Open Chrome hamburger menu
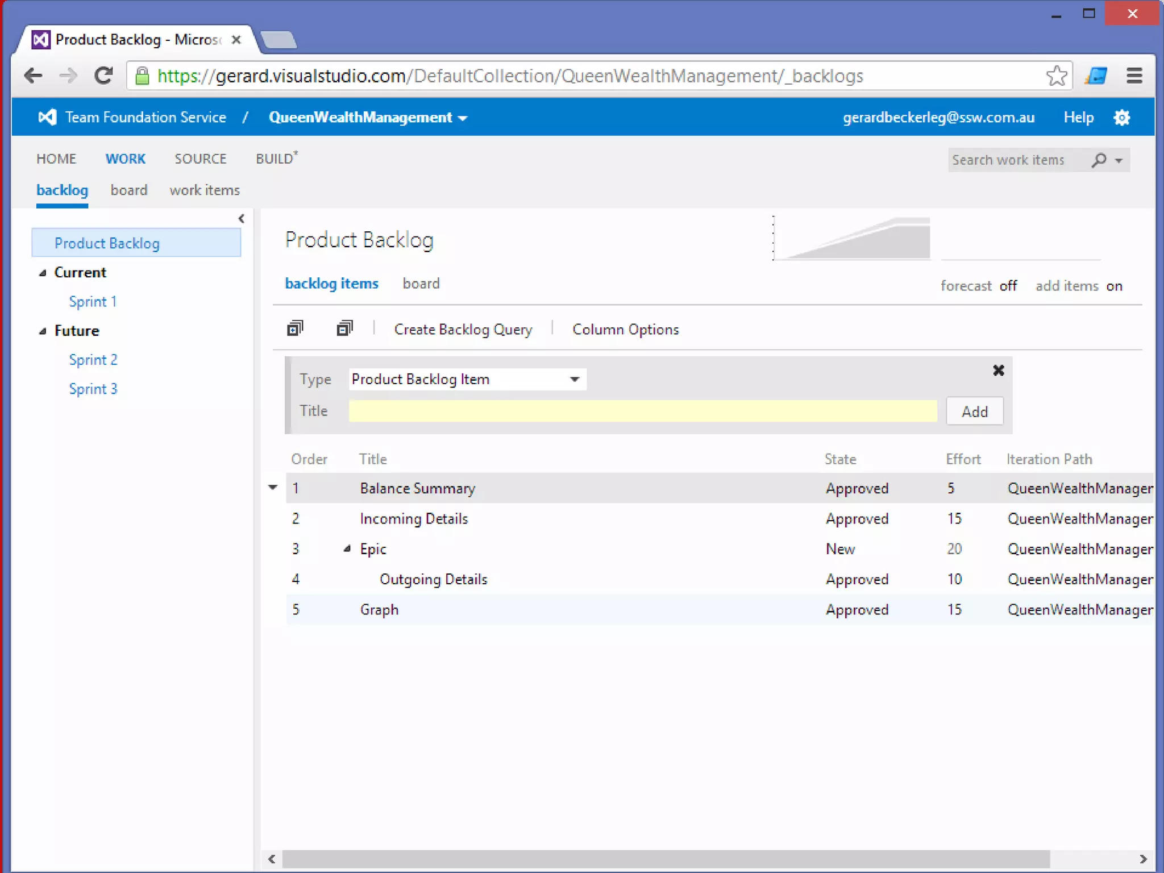 [x=1134, y=76]
